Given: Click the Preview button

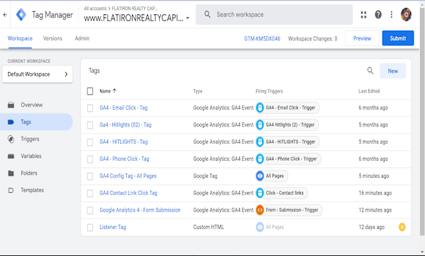Looking at the screenshot, I should 362,38.
